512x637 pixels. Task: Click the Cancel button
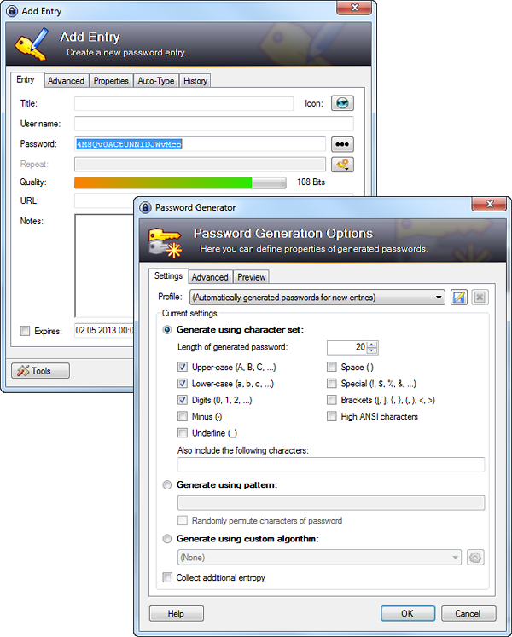468,613
